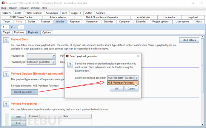This screenshot has height=128, width=206.
Task: Open the Extender tab
Action: (x=141, y=21)
